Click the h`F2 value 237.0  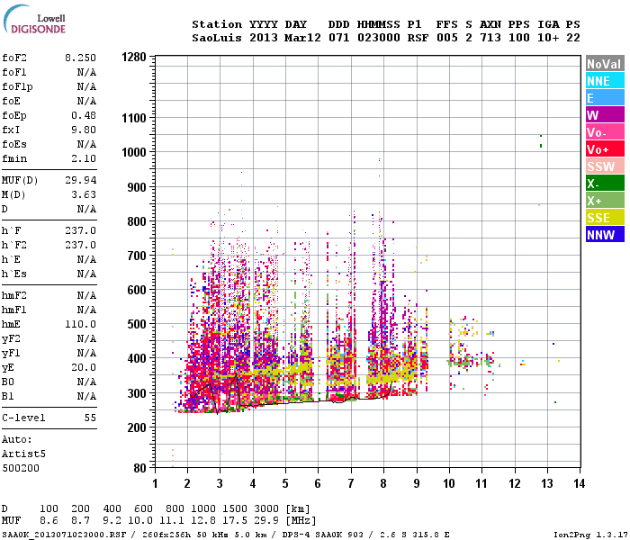(80, 245)
